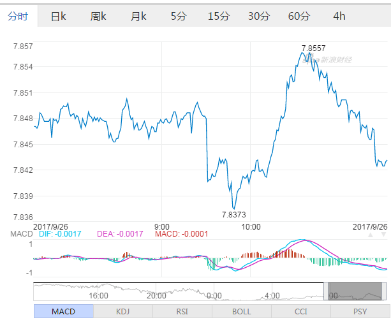Choose the RSI indicator button
Screen dimensions: 391x322
click(x=182, y=311)
